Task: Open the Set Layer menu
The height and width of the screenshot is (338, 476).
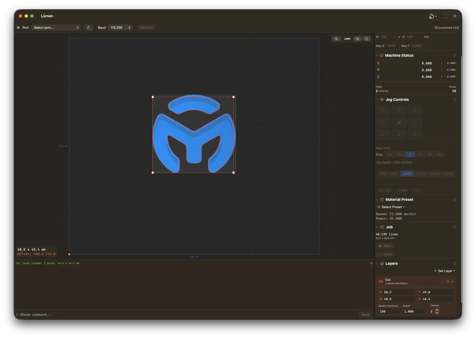Action: [445, 271]
